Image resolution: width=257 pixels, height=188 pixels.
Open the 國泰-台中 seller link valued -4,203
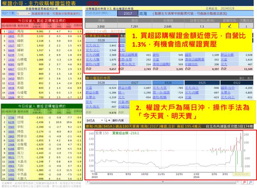click(227, 88)
